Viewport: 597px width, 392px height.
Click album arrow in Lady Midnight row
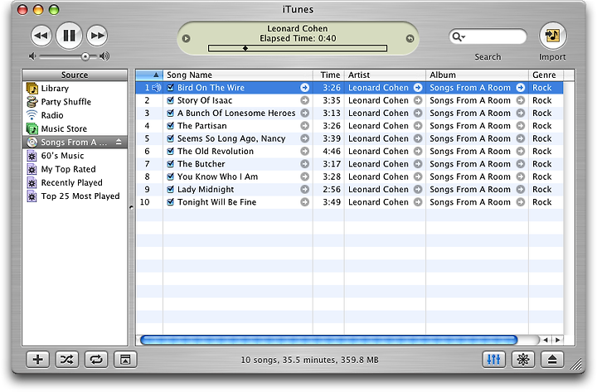point(521,189)
